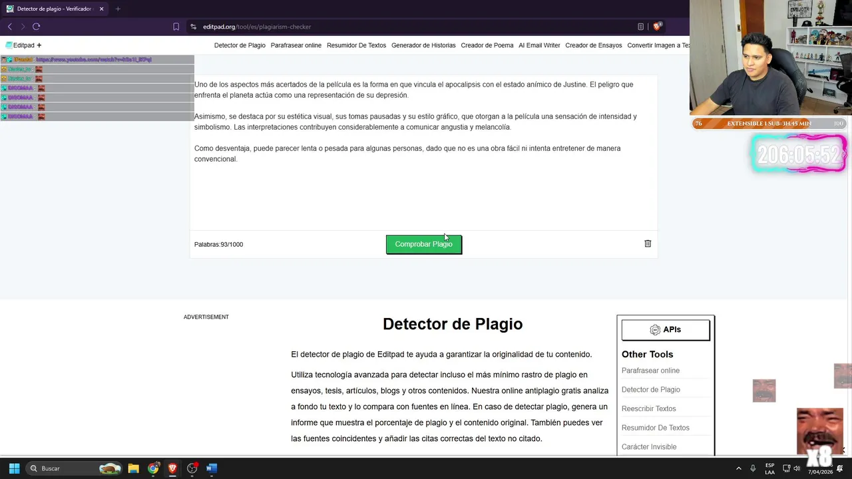Screen dimensions: 852x479
Task: Click Reescribir Textos sidebar link
Action: [648, 408]
